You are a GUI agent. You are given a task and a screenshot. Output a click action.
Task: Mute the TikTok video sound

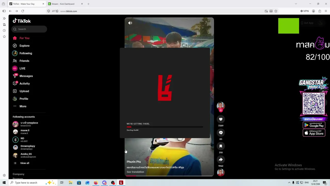pyautogui.click(x=130, y=23)
